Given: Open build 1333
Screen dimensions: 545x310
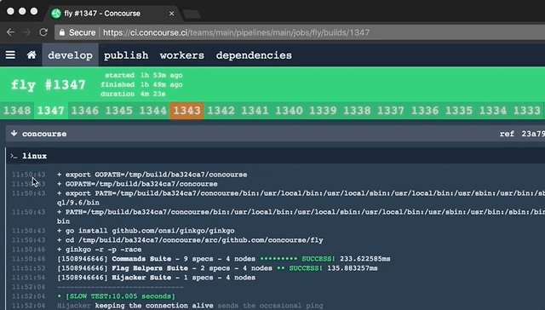Looking at the screenshot, I should (527, 111).
